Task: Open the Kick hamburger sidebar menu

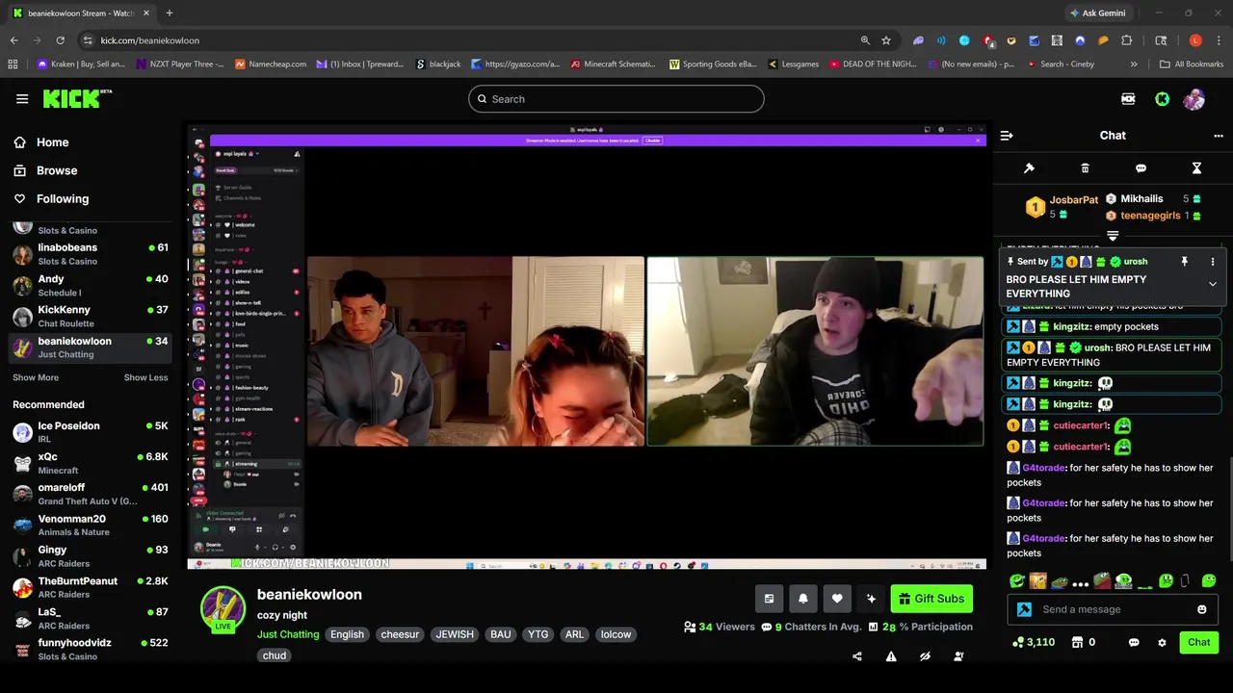Action: pyautogui.click(x=22, y=99)
